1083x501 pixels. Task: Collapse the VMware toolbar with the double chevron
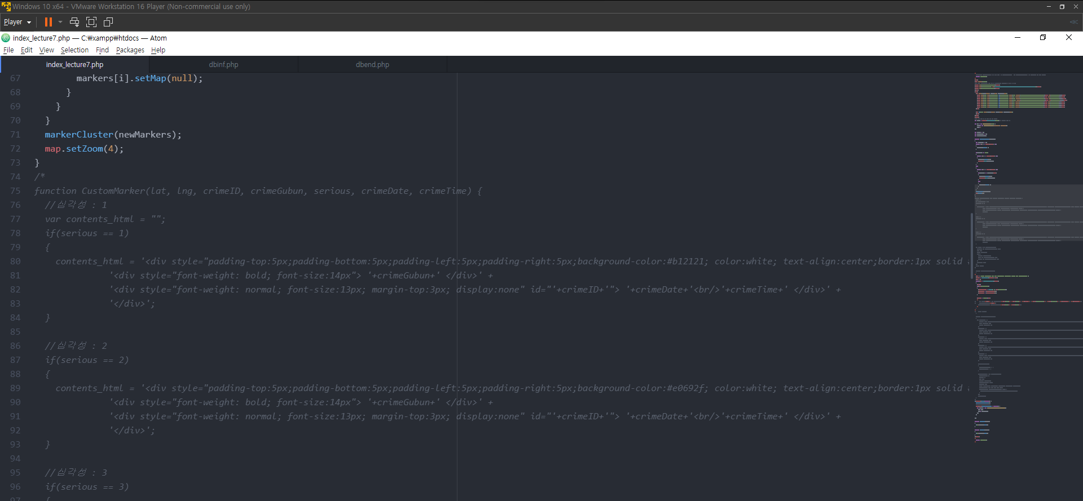tap(1073, 22)
